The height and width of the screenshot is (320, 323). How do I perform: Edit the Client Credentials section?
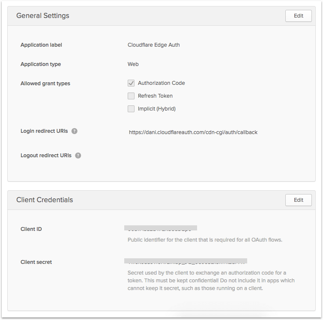(x=298, y=200)
